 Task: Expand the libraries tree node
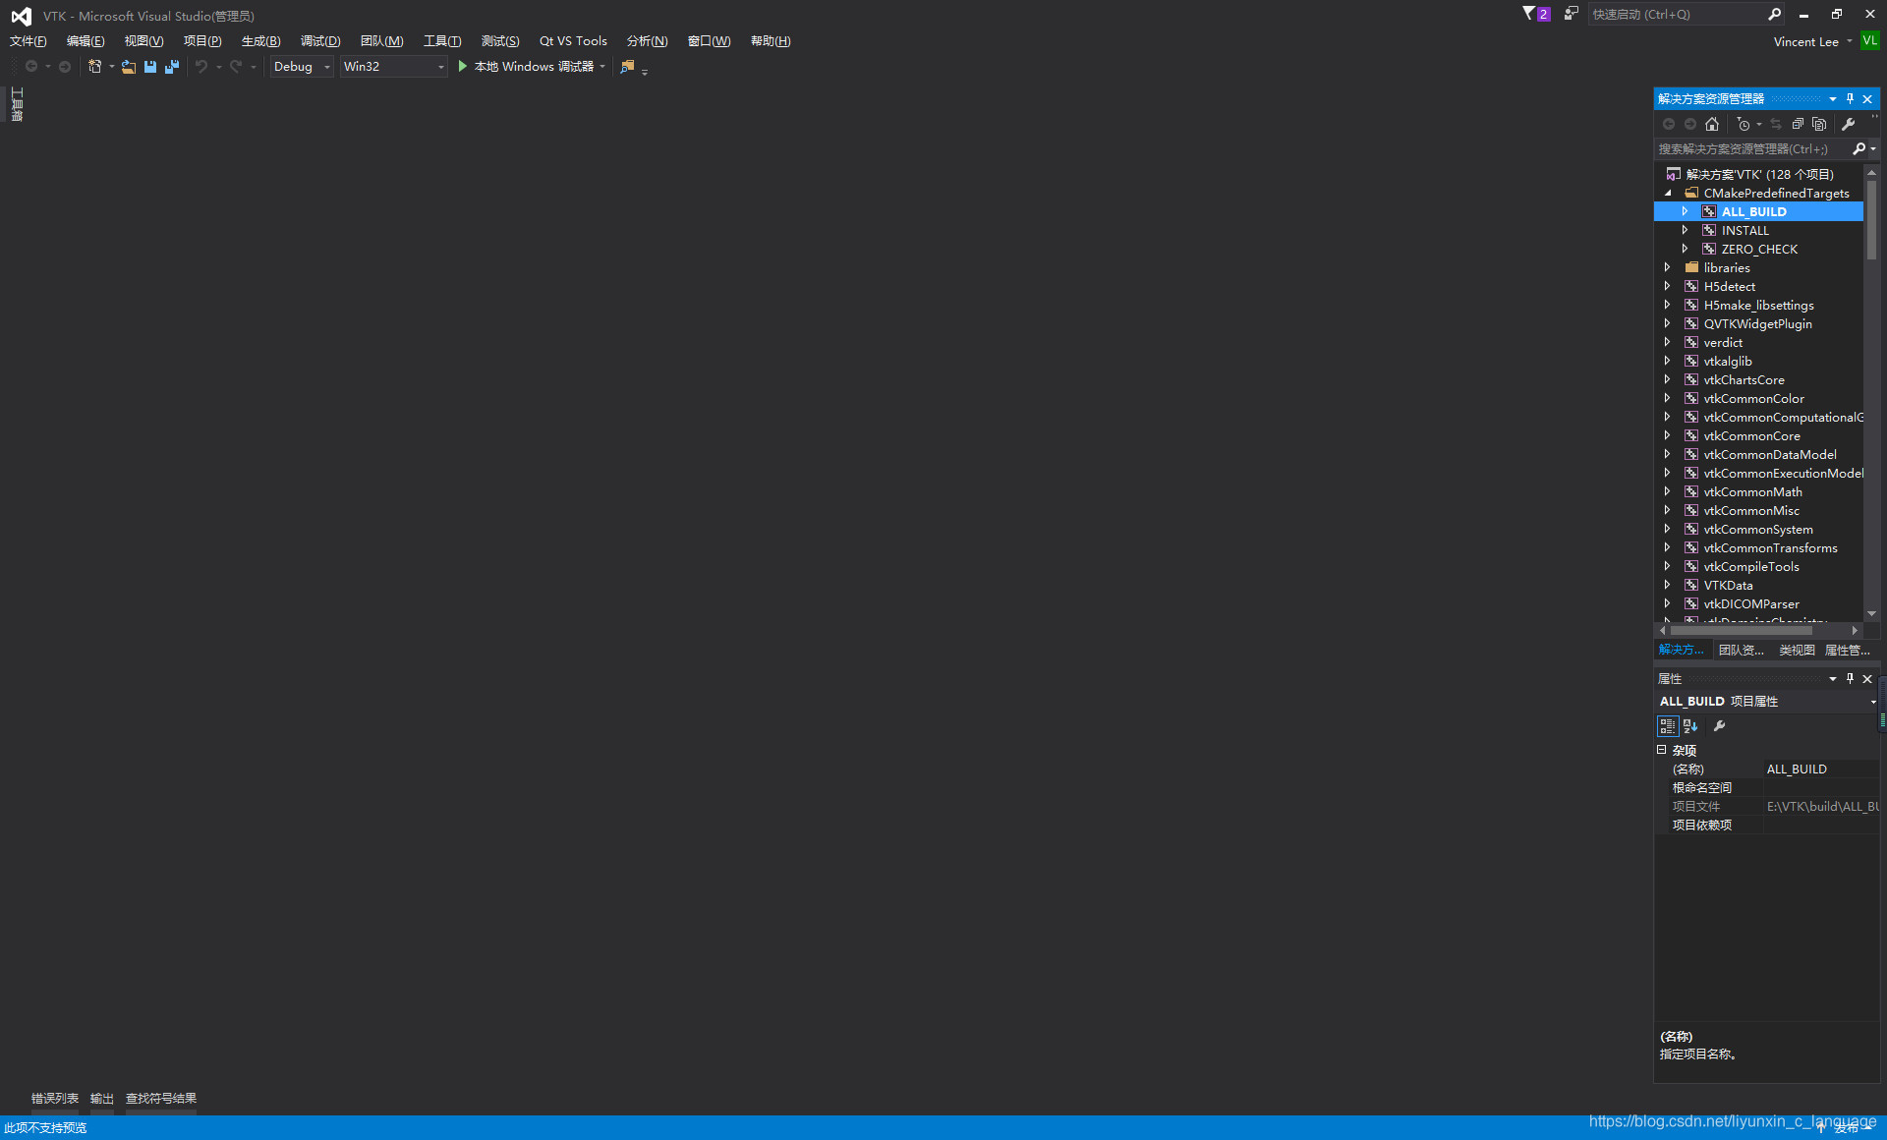point(1667,266)
